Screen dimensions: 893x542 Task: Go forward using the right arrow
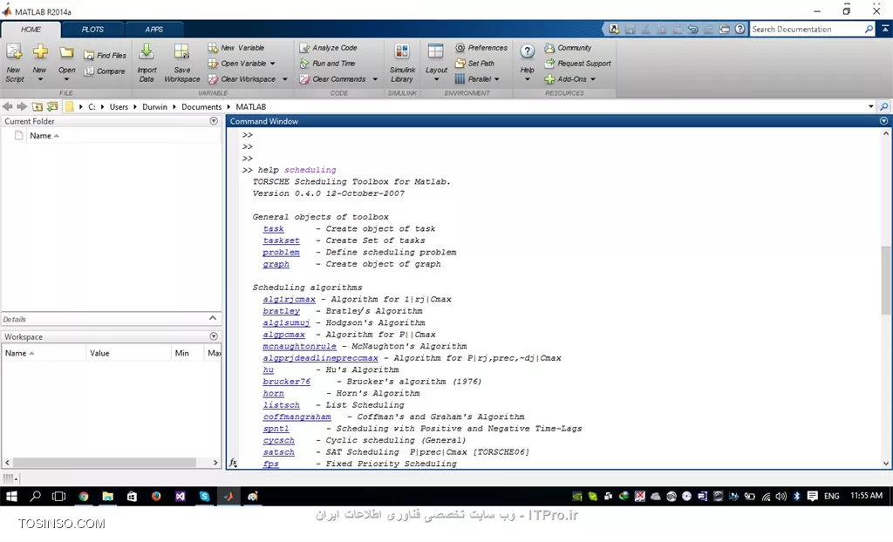pyautogui.click(x=22, y=106)
